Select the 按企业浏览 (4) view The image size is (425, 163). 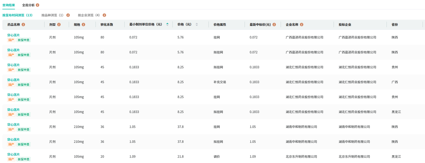(89, 15)
